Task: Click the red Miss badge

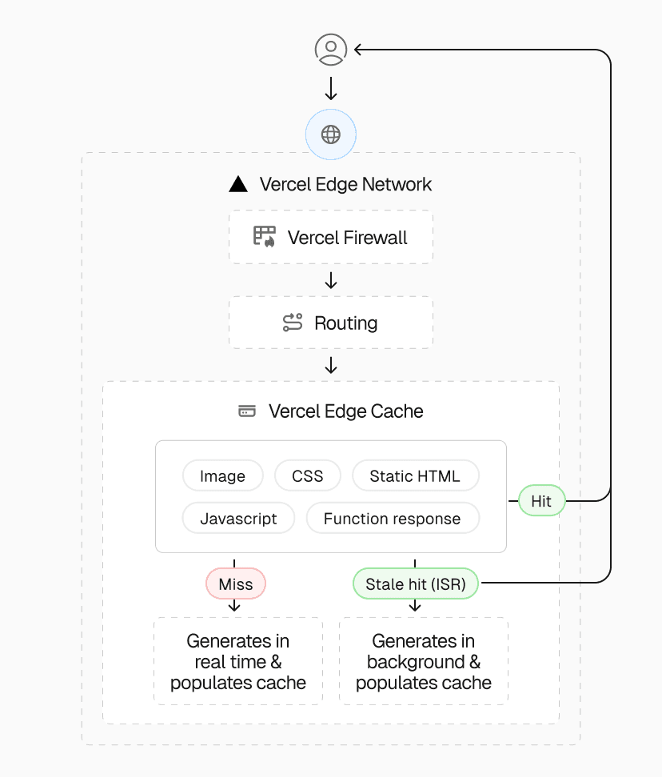Action: (235, 584)
